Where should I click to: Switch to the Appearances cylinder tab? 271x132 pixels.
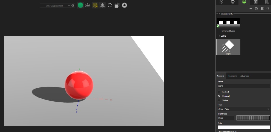pyautogui.click(x=233, y=2)
